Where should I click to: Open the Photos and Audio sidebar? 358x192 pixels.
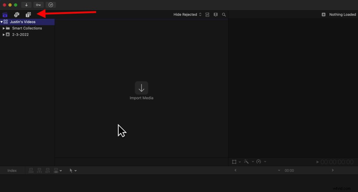(17, 15)
